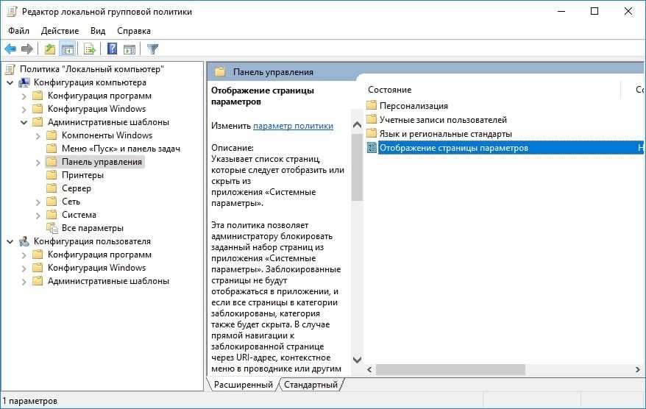Image resolution: width=646 pixels, height=409 pixels.
Task: Select the Персонализация folder in the list
Action: (x=413, y=106)
